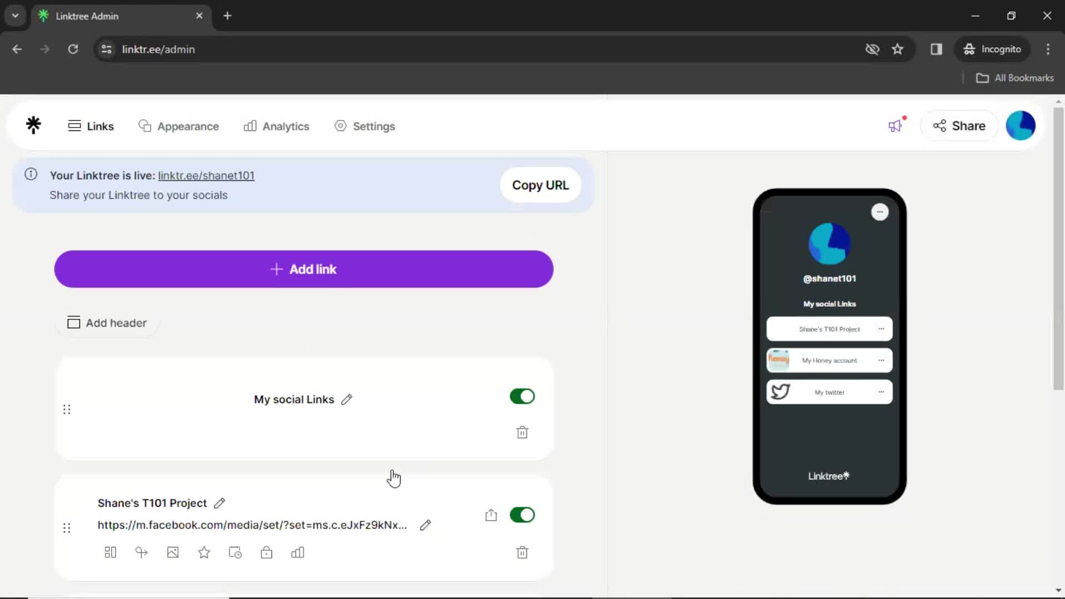Click the edit pencil icon for My social Links
1065x599 pixels.
(x=347, y=399)
